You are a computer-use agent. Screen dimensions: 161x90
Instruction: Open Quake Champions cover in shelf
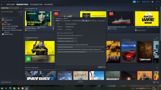[81, 75]
